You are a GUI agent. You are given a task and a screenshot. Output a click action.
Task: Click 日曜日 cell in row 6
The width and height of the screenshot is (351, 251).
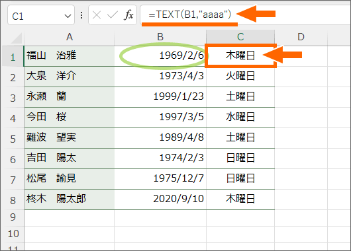click(240, 159)
